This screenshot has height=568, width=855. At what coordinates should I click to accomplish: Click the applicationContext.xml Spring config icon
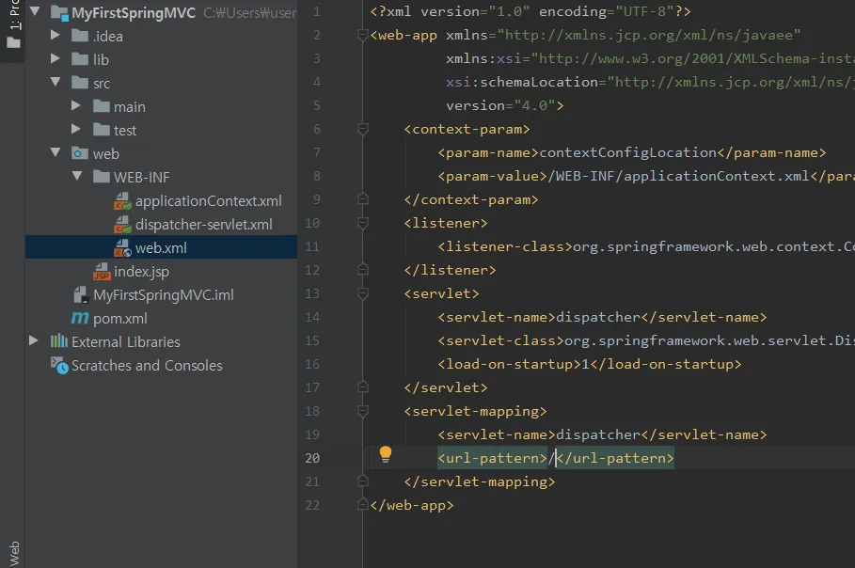click(x=122, y=201)
